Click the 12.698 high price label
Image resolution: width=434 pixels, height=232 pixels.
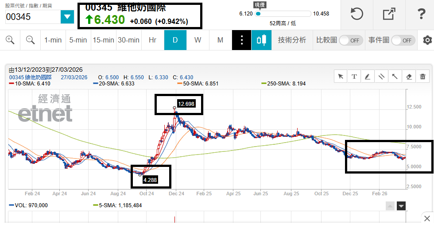click(x=186, y=104)
